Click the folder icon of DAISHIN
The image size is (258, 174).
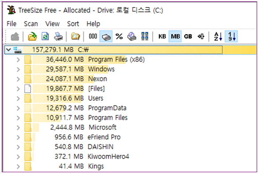28,147
